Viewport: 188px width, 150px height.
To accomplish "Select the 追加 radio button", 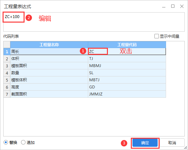I will (23, 143).
